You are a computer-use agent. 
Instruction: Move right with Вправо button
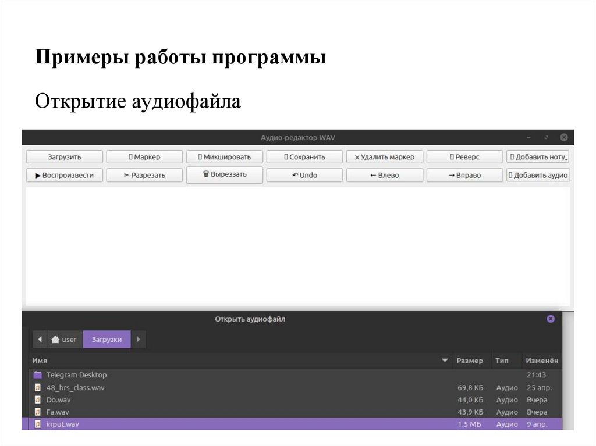click(x=465, y=175)
